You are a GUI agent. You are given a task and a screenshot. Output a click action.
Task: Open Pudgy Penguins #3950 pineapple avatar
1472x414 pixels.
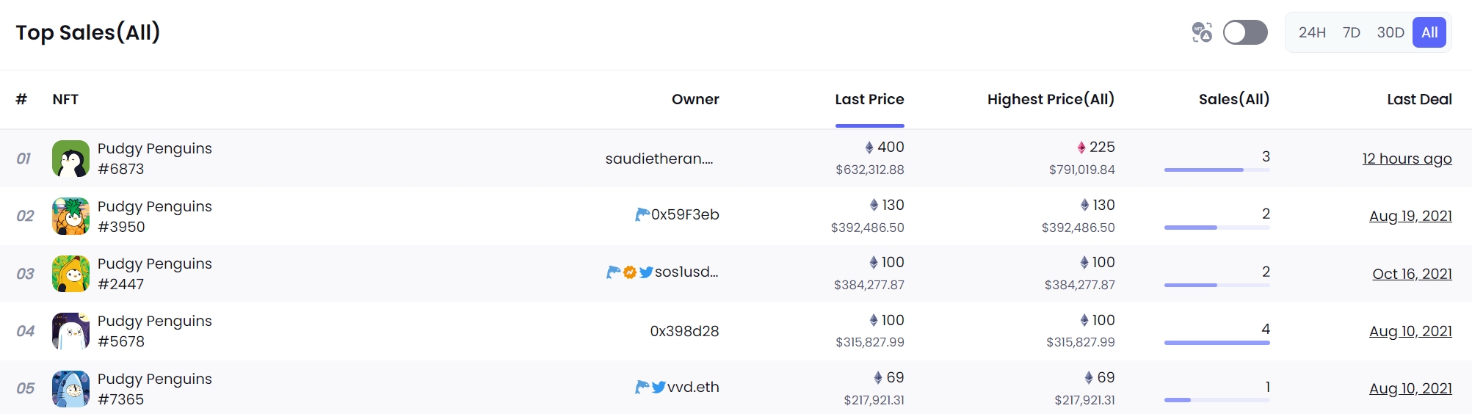(71, 216)
